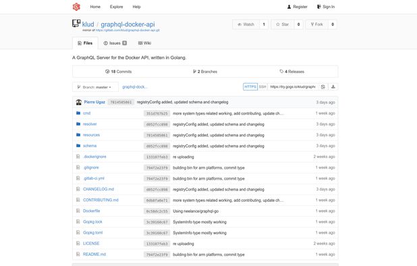Open the graphql-docker-api repository title link
The width and height of the screenshot is (417, 266).
[128, 24]
